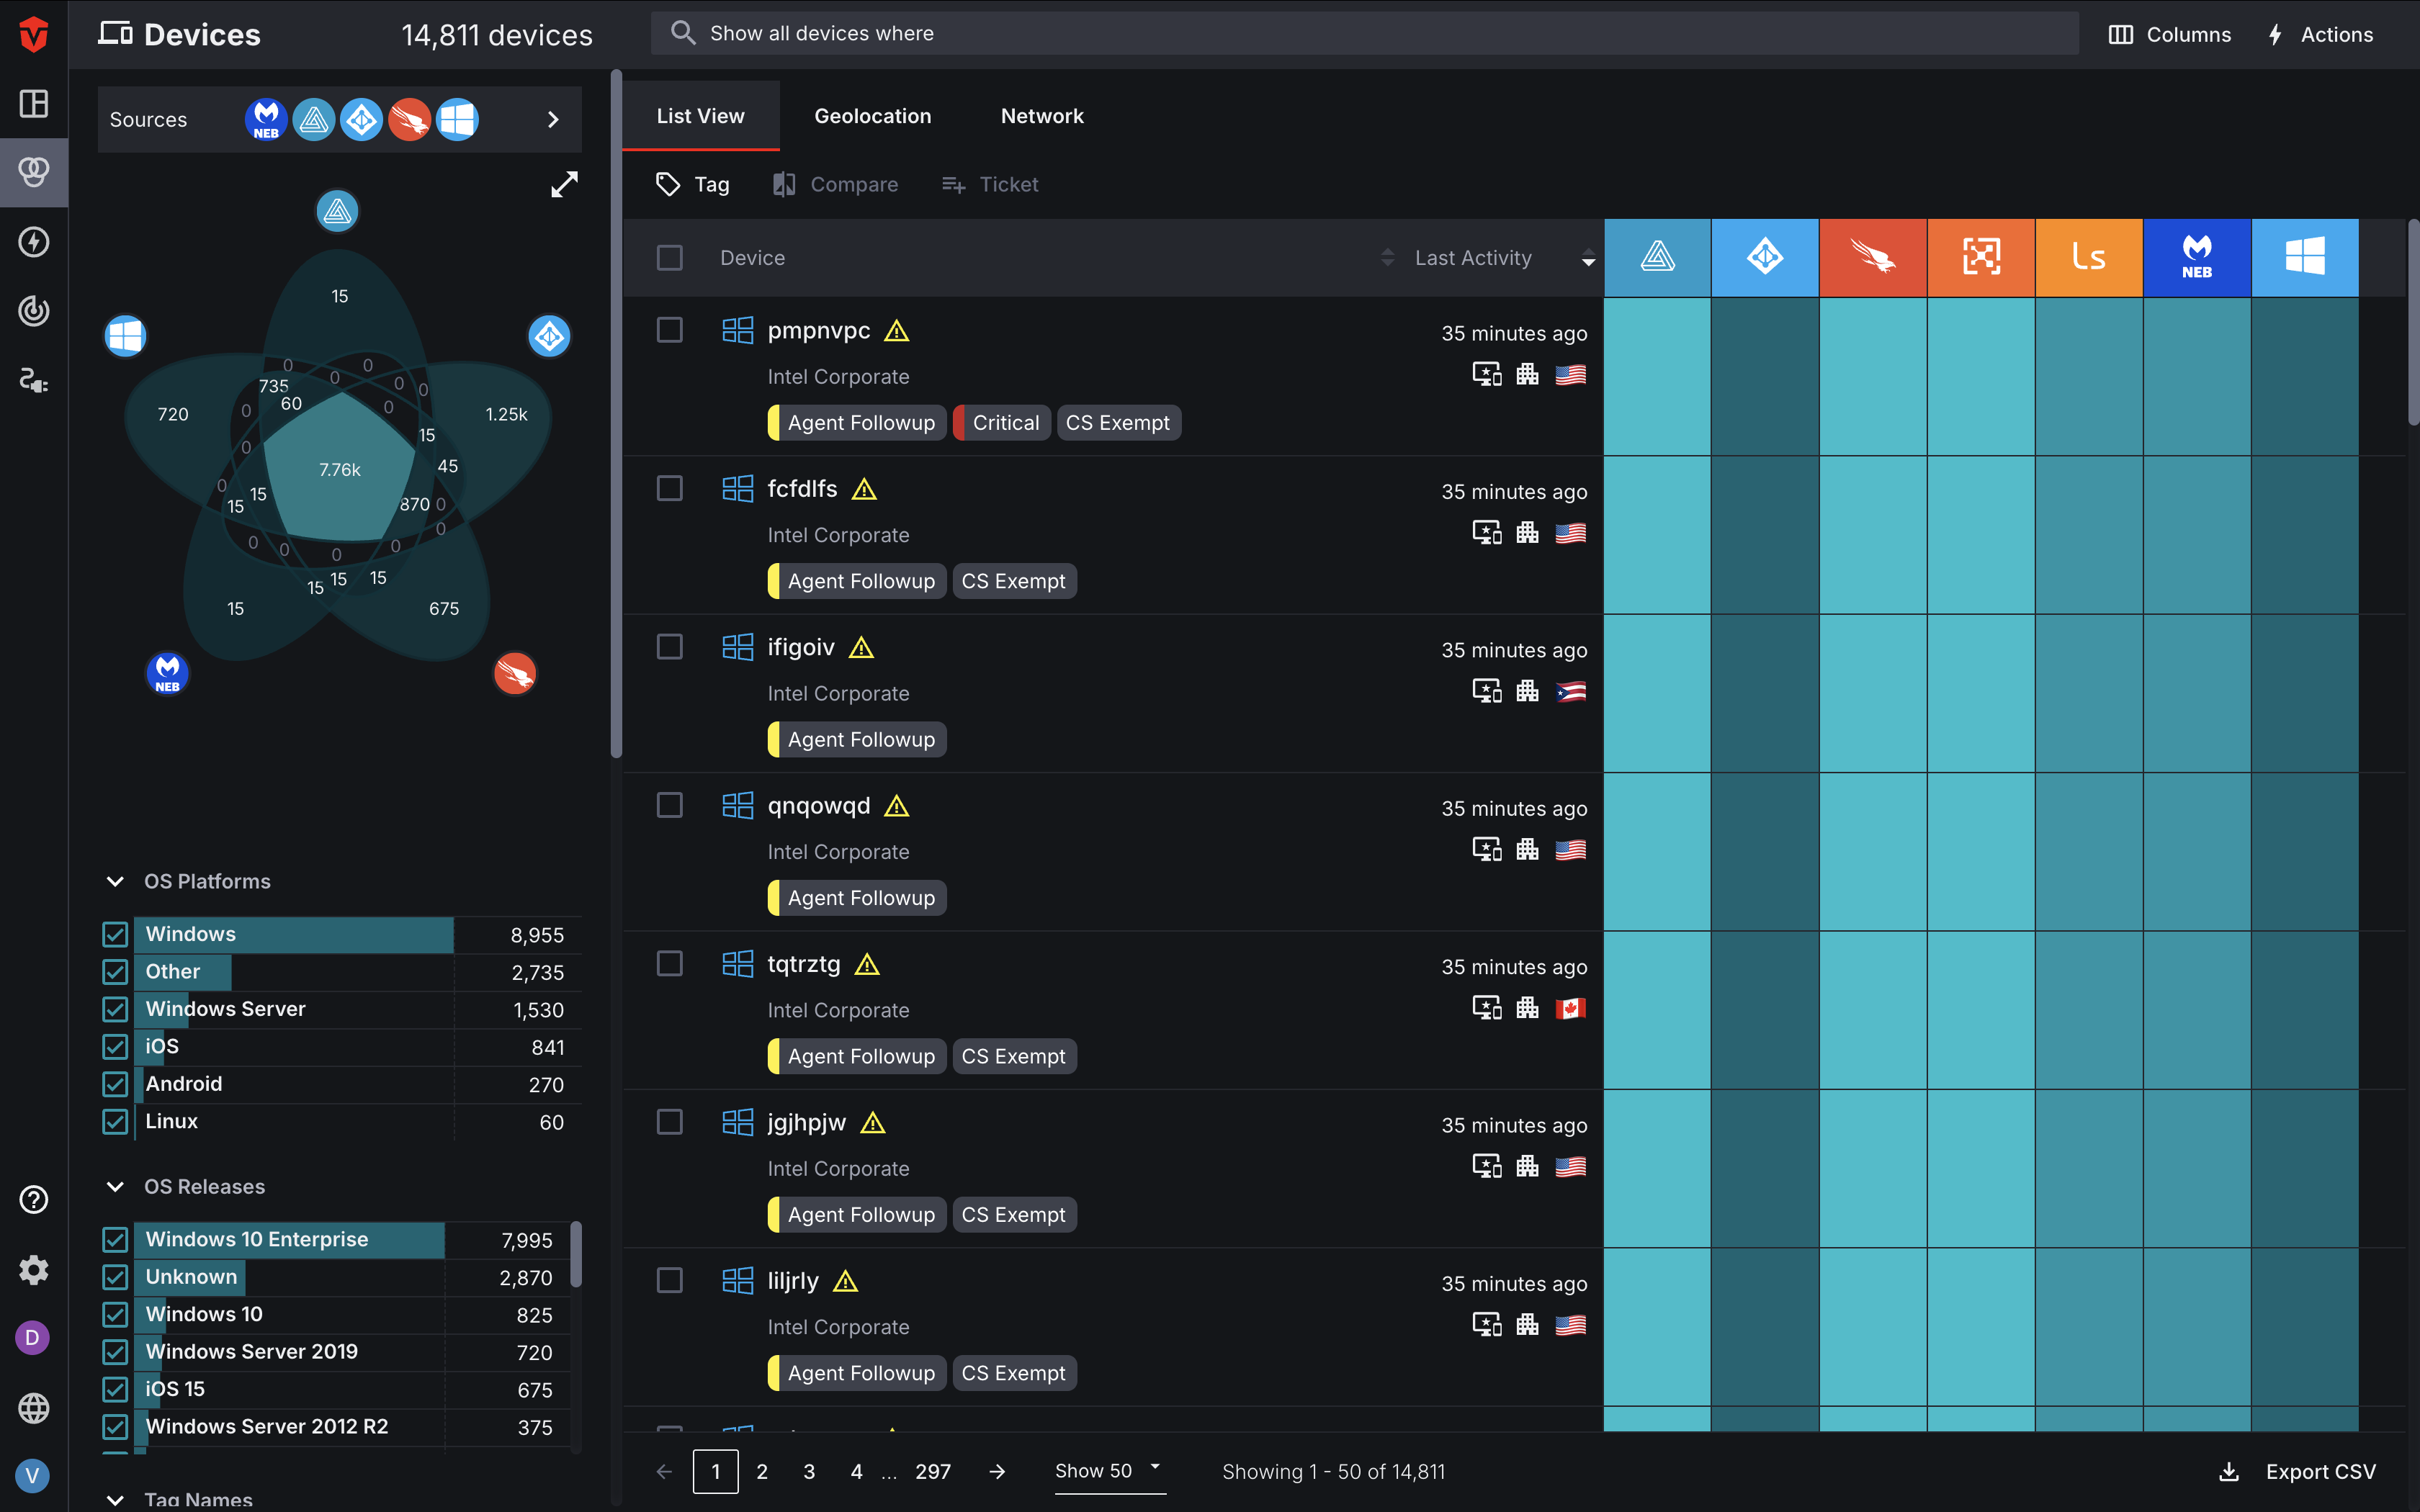The width and height of the screenshot is (2420, 1512).
Task: Open the jgjhpjw device name
Action: click(x=806, y=1122)
